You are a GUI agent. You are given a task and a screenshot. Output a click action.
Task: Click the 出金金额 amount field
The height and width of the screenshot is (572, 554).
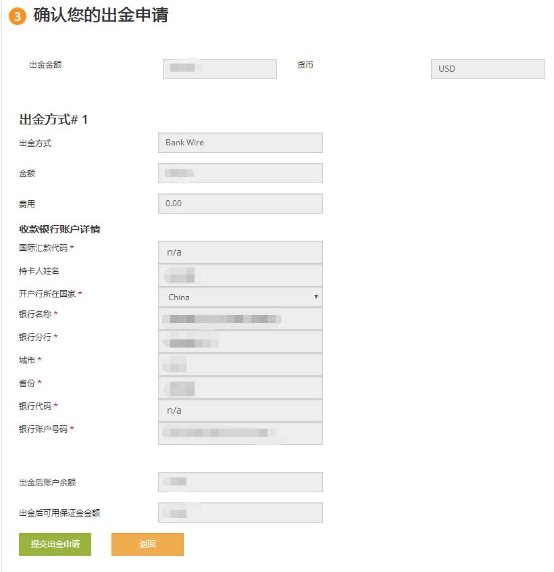pos(219,68)
